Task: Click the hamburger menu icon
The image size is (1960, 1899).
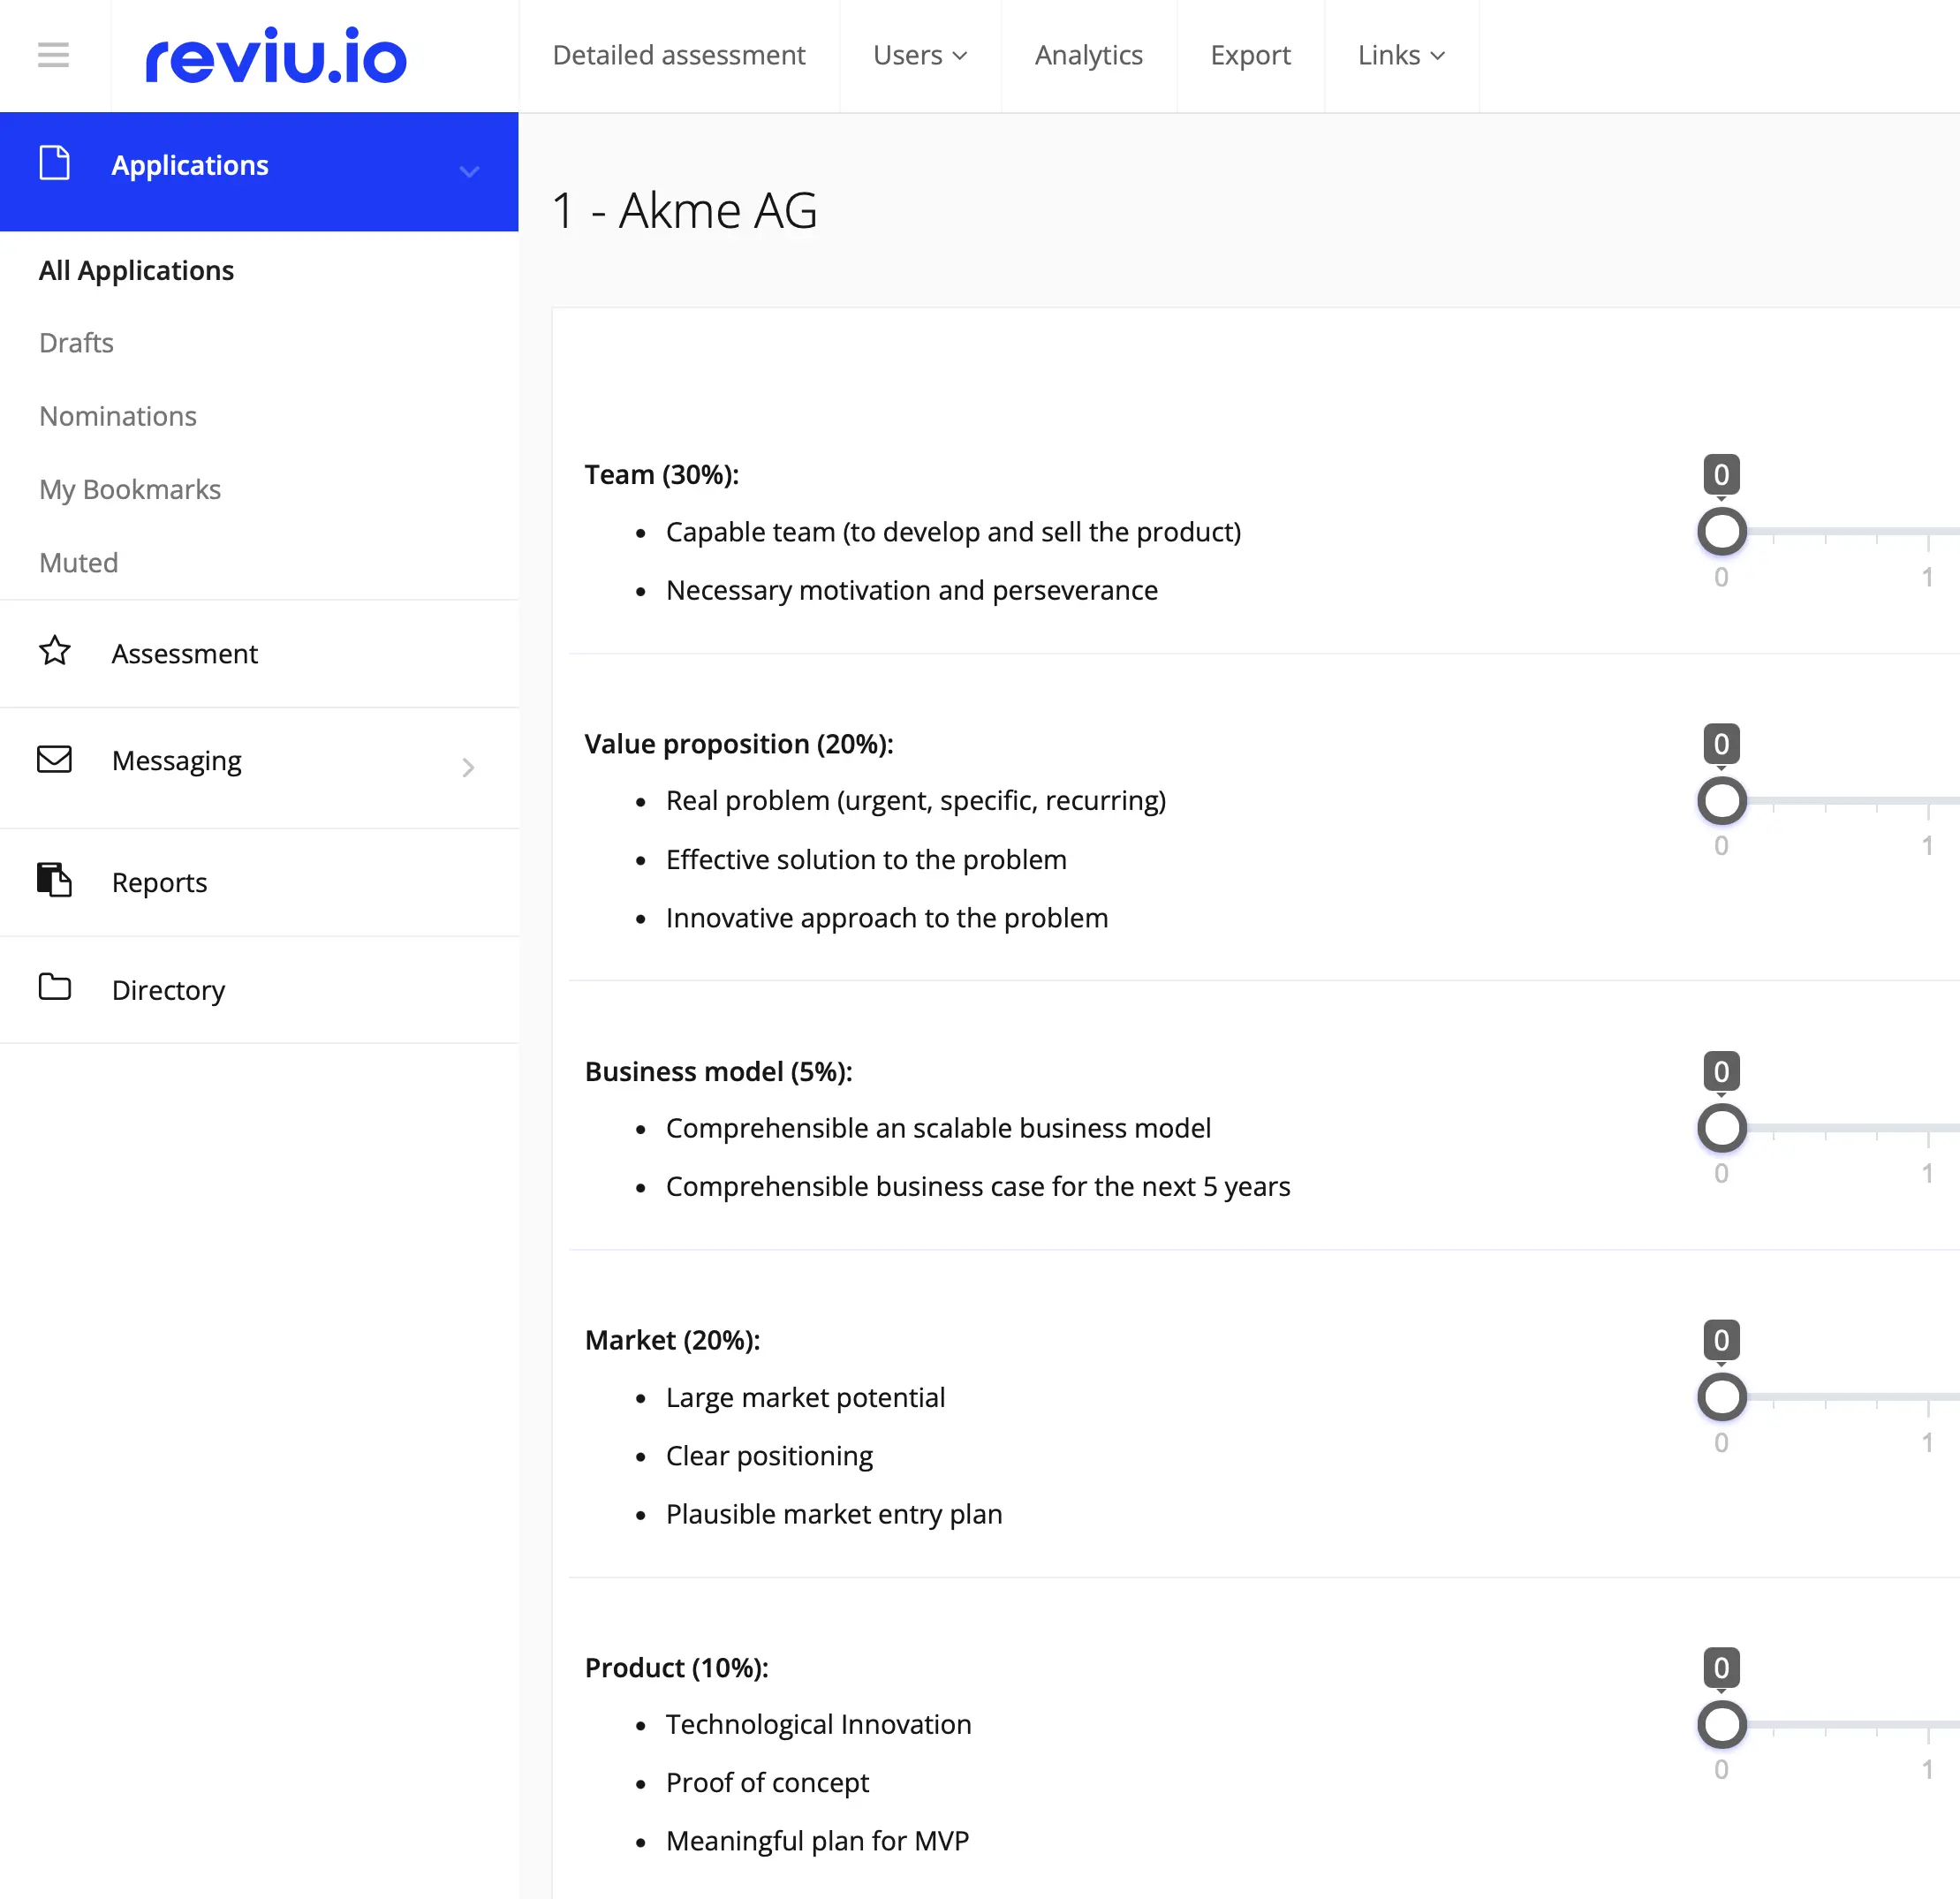Action: pos(53,55)
